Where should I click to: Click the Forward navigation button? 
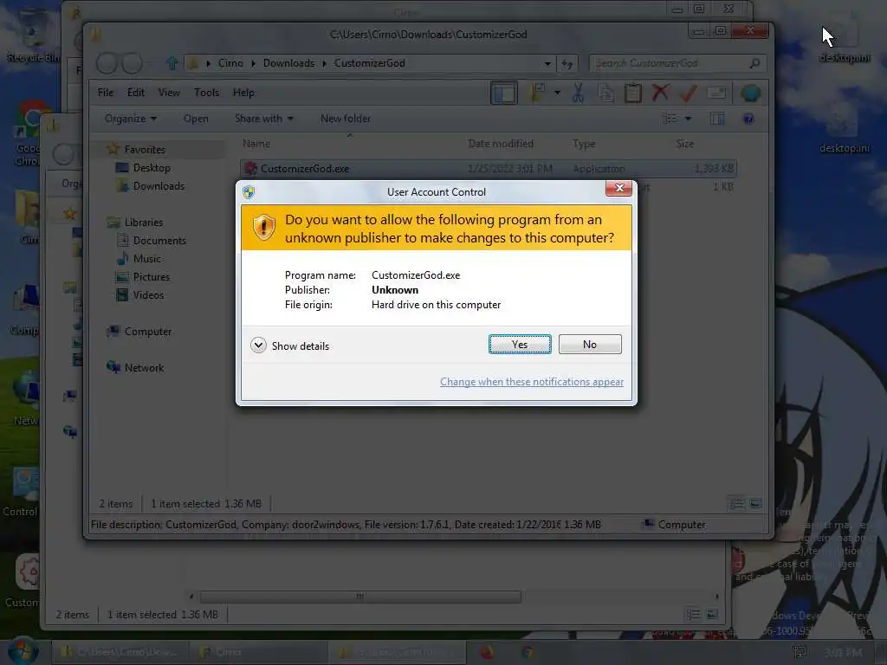[133, 63]
